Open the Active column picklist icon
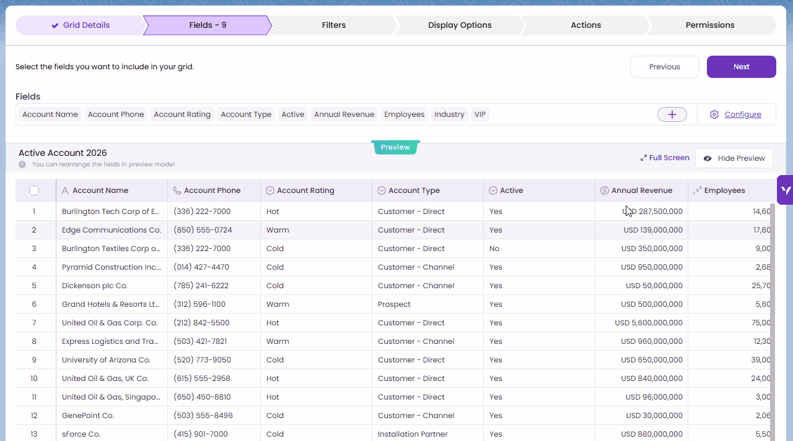Viewport: 793px width, 441px height. [493, 191]
